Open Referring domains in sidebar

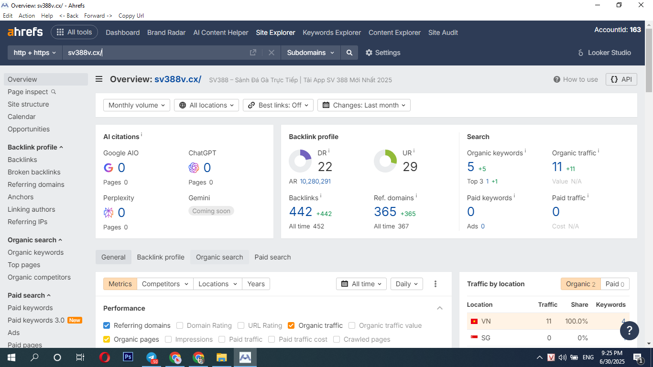pyautogui.click(x=36, y=184)
